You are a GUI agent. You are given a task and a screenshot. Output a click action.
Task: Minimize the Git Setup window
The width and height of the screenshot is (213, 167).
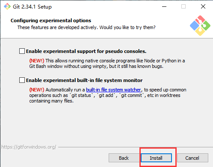164,6
